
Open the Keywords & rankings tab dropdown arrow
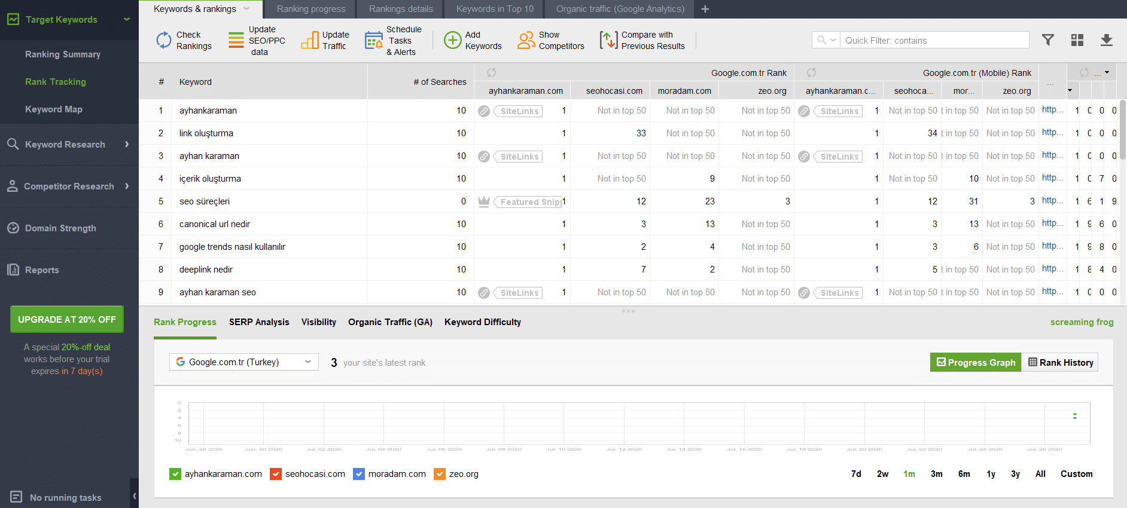point(246,9)
